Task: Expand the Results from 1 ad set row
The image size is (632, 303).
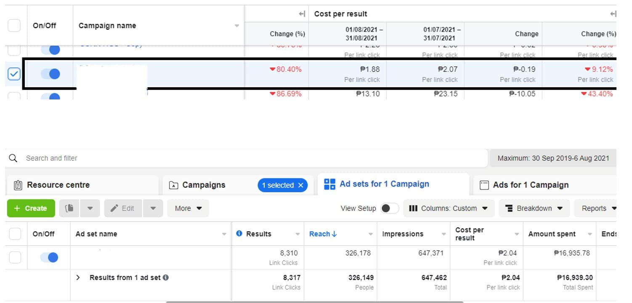Action: [78, 277]
